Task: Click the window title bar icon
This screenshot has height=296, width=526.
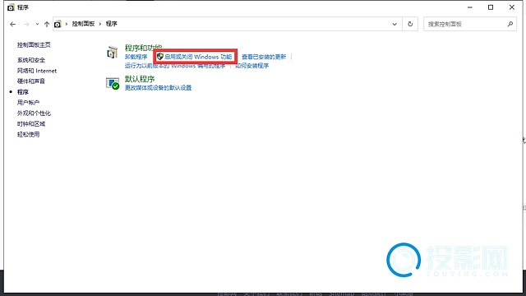Action: pos(11,7)
